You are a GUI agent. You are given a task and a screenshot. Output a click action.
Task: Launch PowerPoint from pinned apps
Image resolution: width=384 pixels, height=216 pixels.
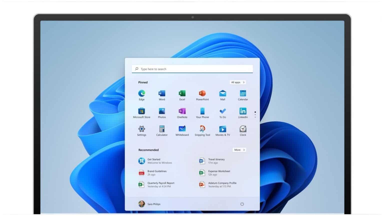tap(202, 95)
